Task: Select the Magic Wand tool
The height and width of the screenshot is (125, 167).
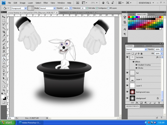Action: point(4,28)
